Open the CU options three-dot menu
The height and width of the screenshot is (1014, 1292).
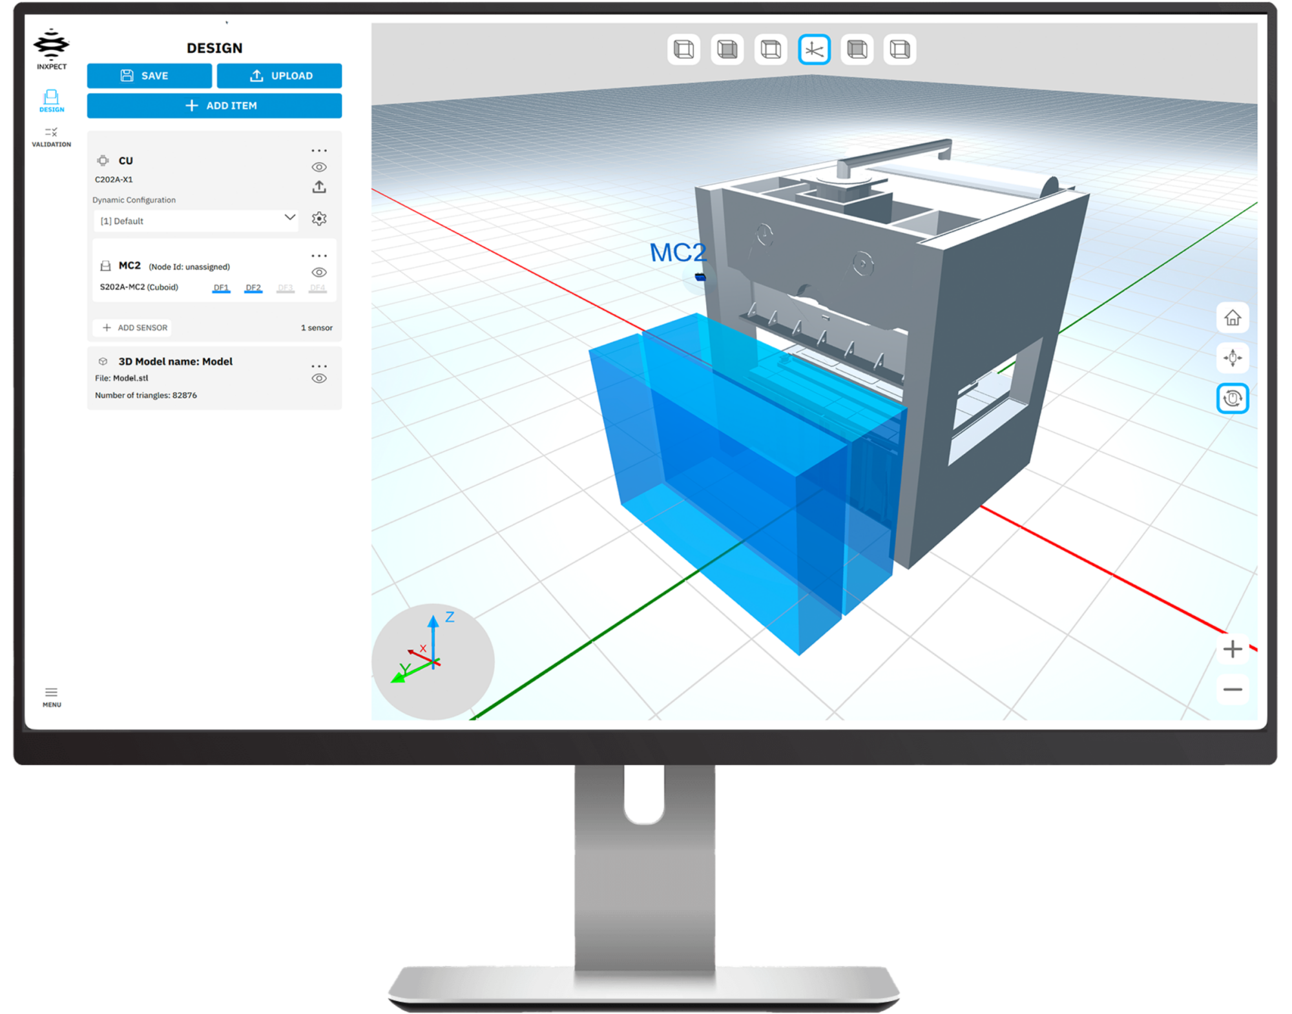pos(319,150)
